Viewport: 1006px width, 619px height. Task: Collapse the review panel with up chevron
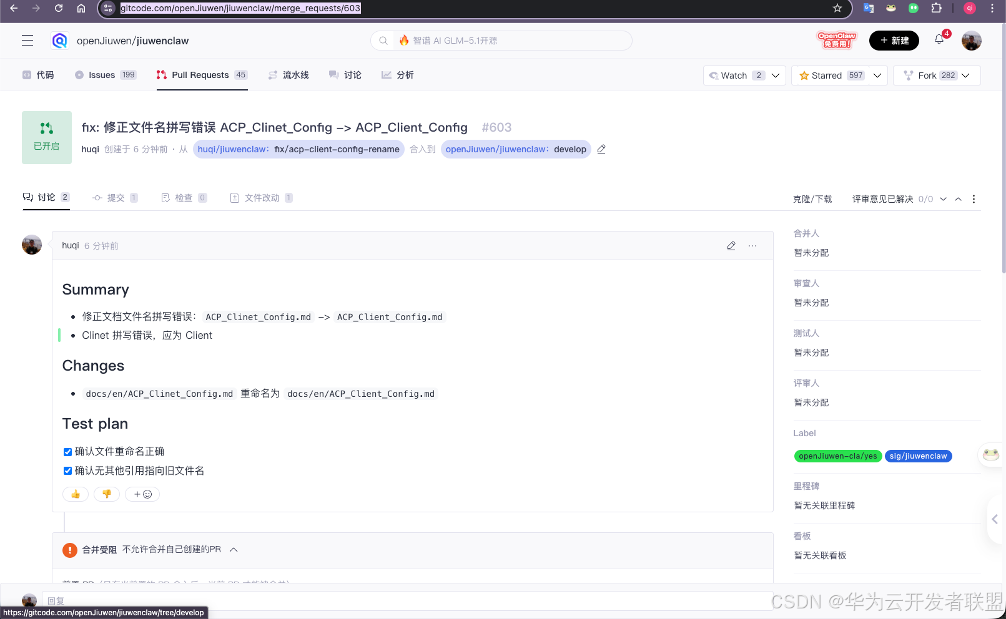coord(959,199)
